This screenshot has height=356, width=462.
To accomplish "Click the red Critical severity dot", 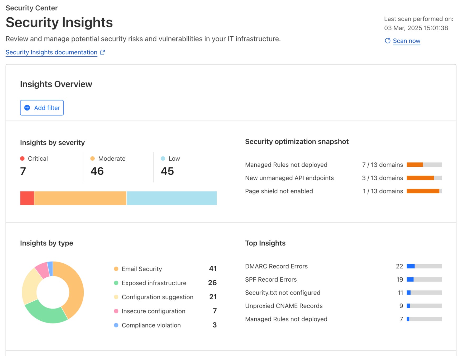I will click(x=22, y=158).
